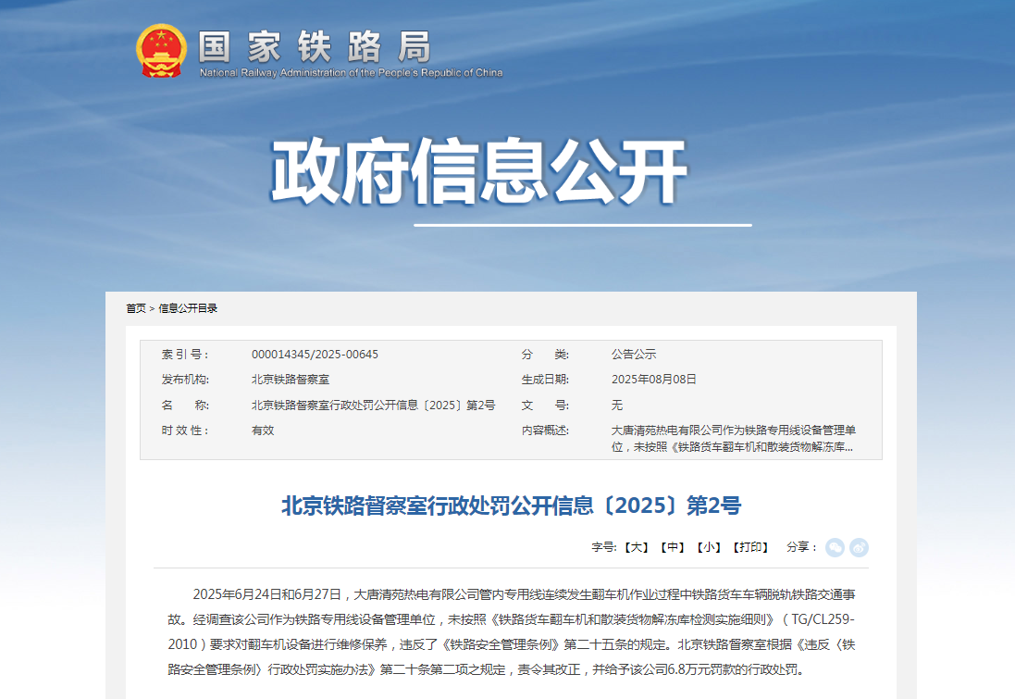Click the name field in info table
Image resolution: width=1015 pixels, height=699 pixels.
pyautogui.click(x=373, y=406)
